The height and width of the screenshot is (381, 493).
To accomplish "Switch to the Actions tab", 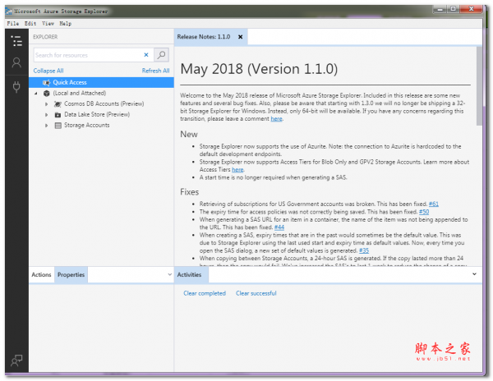I will click(41, 274).
